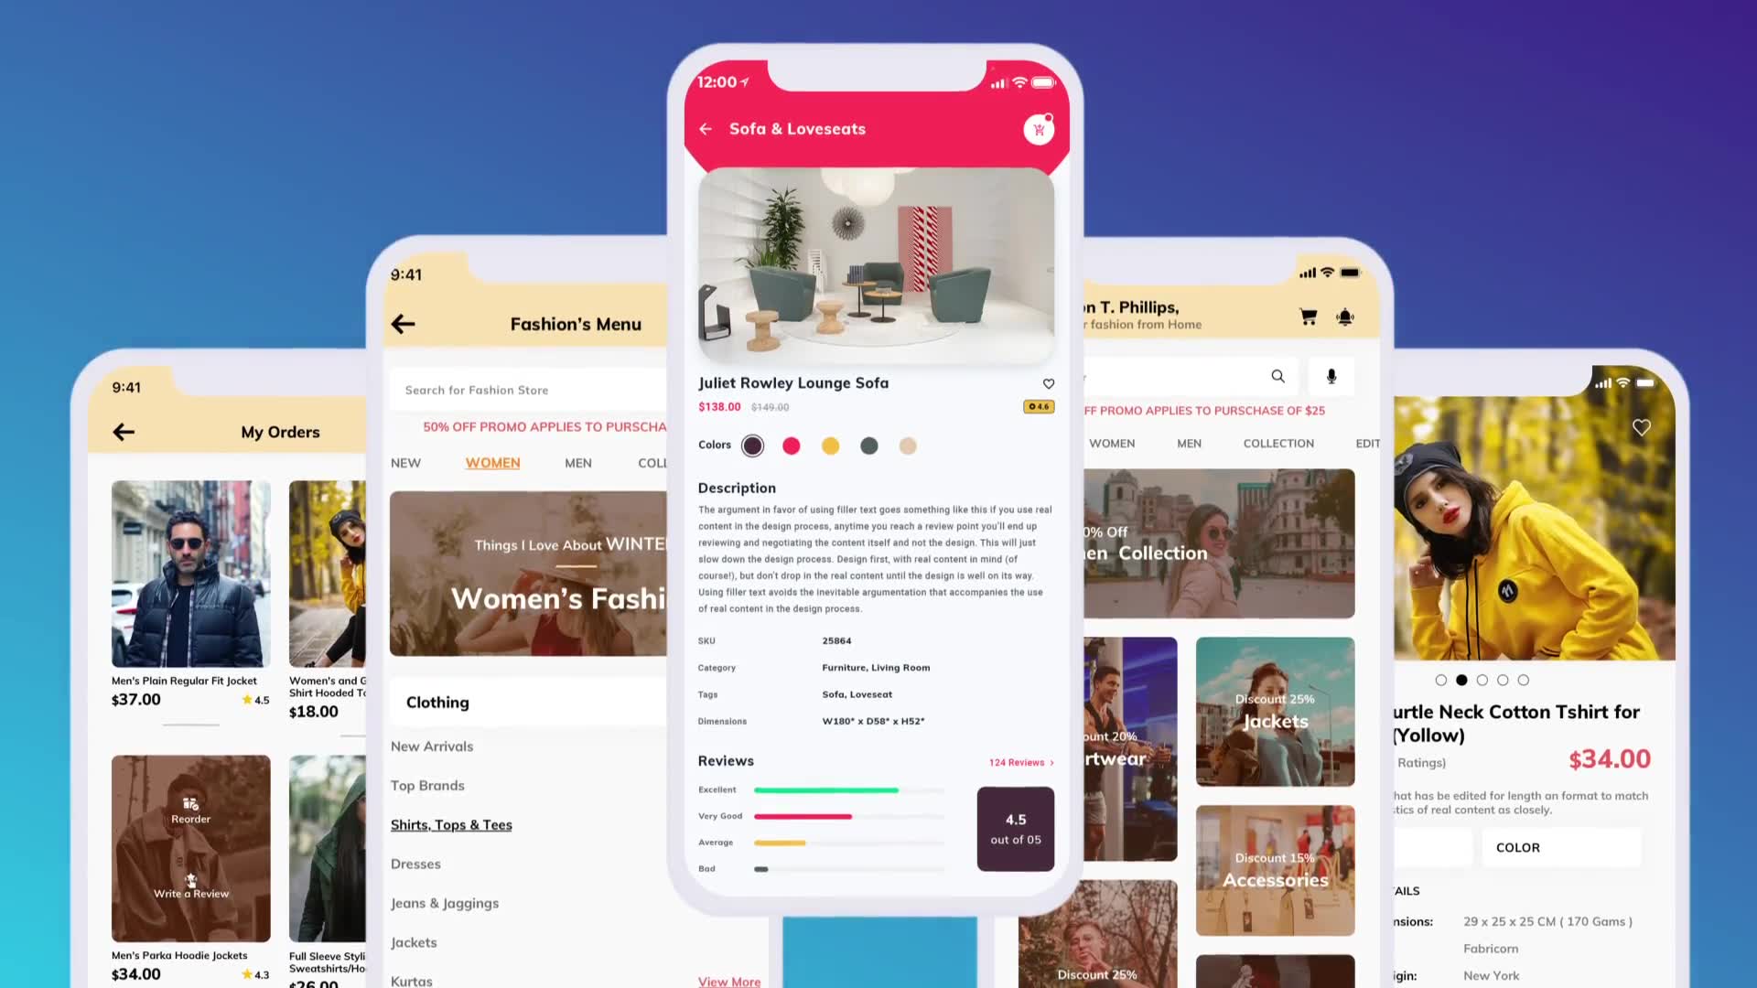This screenshot has width=1757, height=988.
Task: Tap the cart icon on Sofa page
Action: (1039, 129)
